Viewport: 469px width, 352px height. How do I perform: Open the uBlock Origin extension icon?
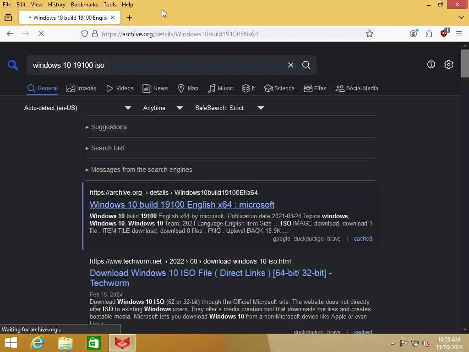(x=444, y=33)
